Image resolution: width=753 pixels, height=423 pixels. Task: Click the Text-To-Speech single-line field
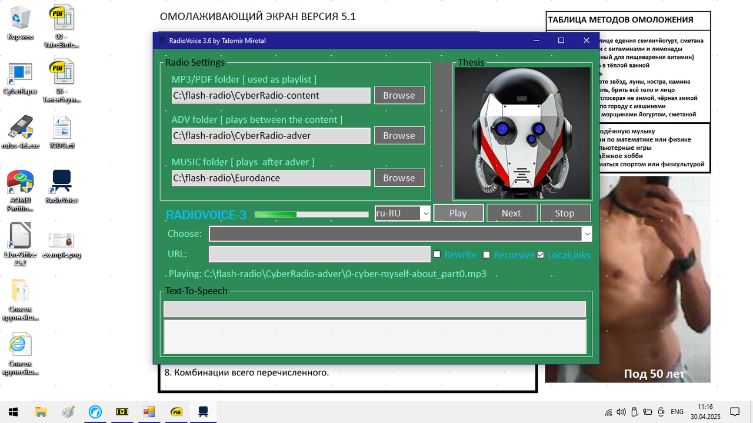pos(375,310)
